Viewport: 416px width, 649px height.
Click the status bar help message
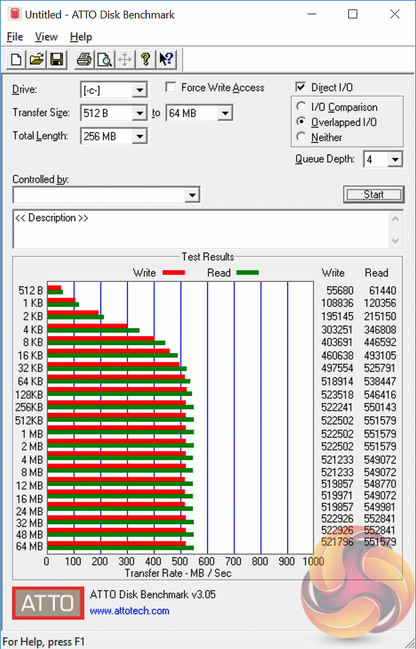click(x=43, y=642)
